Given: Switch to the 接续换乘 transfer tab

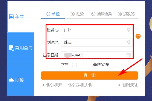Looking at the screenshot, I should (102, 14).
